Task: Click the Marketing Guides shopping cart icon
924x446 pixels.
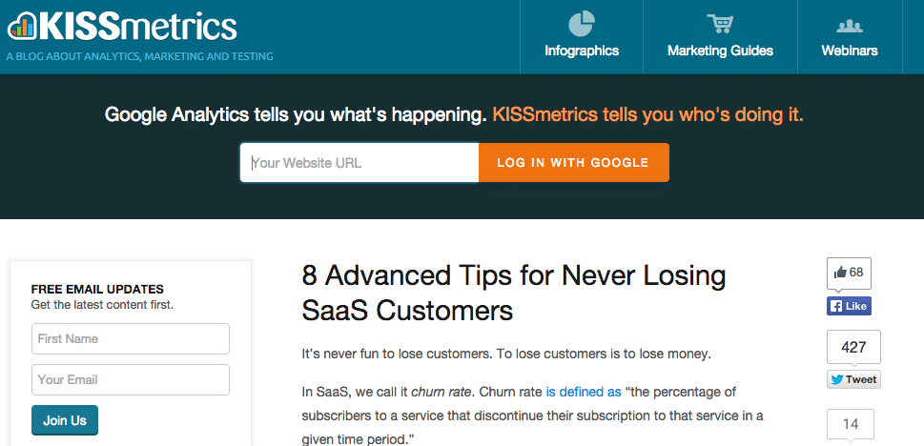Action: pyautogui.click(x=720, y=24)
